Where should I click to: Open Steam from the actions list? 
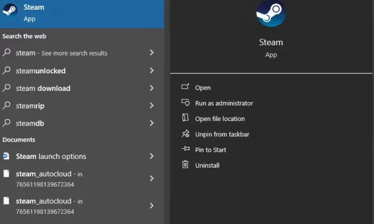click(x=203, y=88)
